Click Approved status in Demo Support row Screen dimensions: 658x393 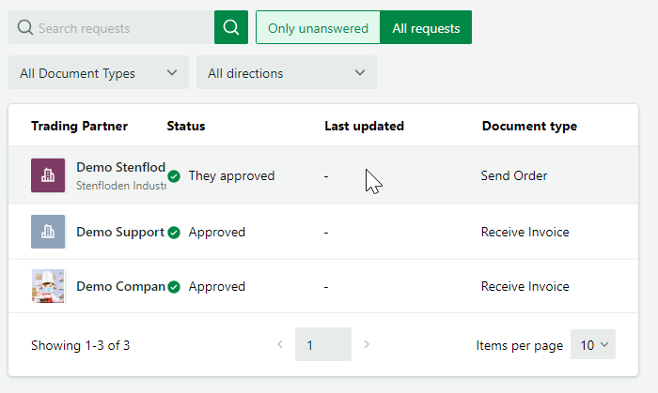point(217,233)
